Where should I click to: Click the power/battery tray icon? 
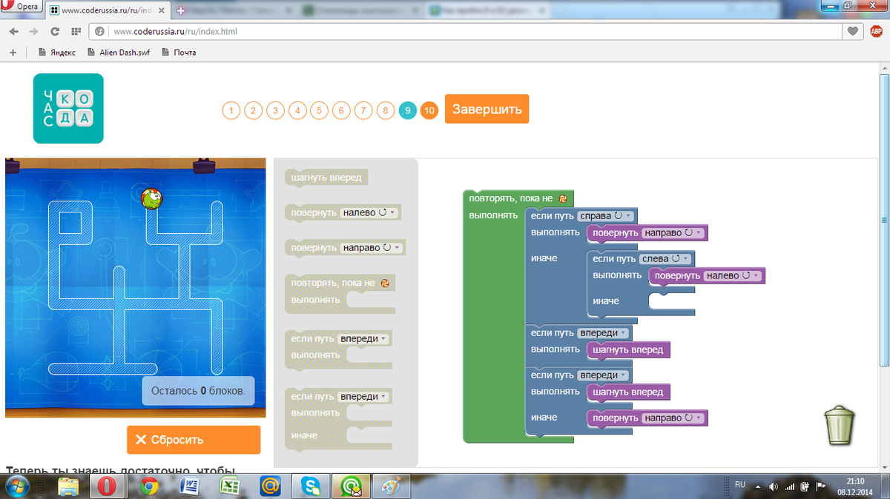[804, 486]
